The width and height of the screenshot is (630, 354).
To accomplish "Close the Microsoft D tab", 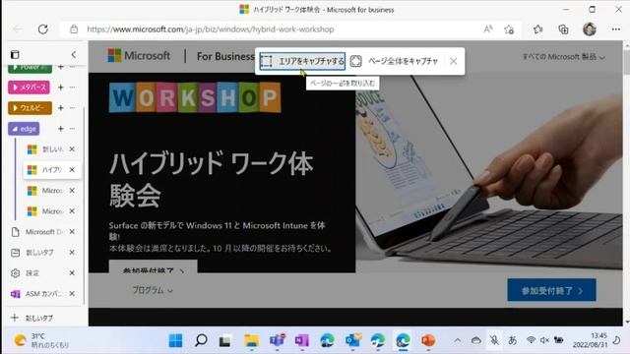I will tap(72, 232).
